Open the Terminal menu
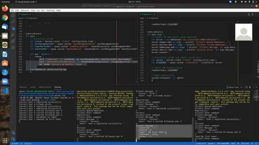The height and width of the screenshot is (145, 259). pos(50,10)
